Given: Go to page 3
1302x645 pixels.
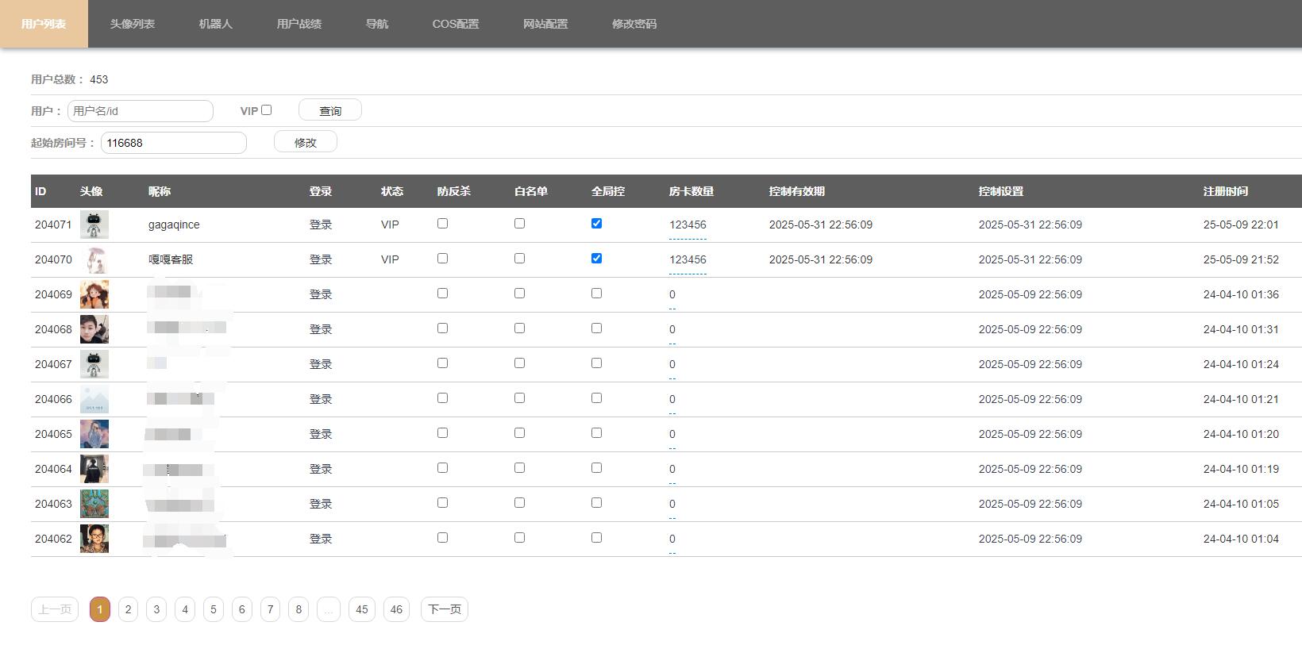Looking at the screenshot, I should coord(156,609).
